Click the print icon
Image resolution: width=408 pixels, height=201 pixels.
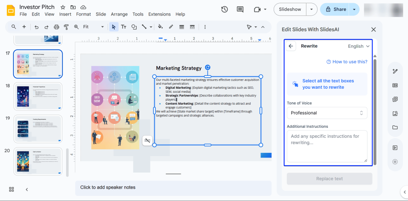tap(56, 27)
